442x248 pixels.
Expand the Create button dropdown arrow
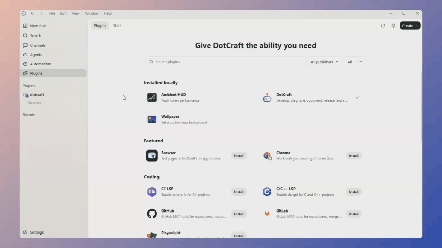417,26
